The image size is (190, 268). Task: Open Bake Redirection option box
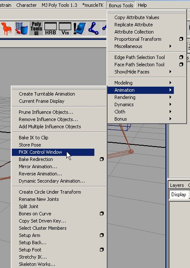102,159
